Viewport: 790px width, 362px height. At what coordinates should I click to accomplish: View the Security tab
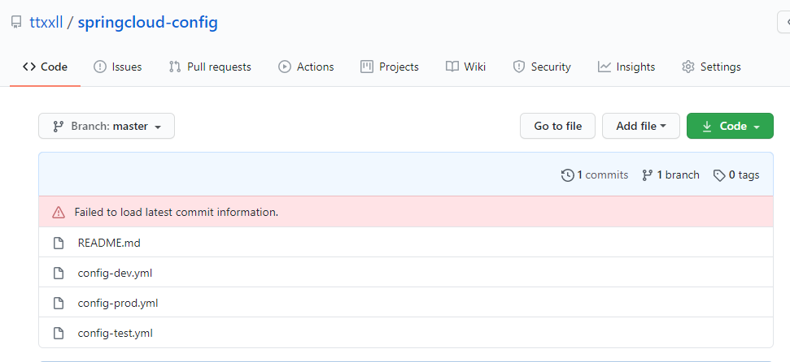point(542,67)
